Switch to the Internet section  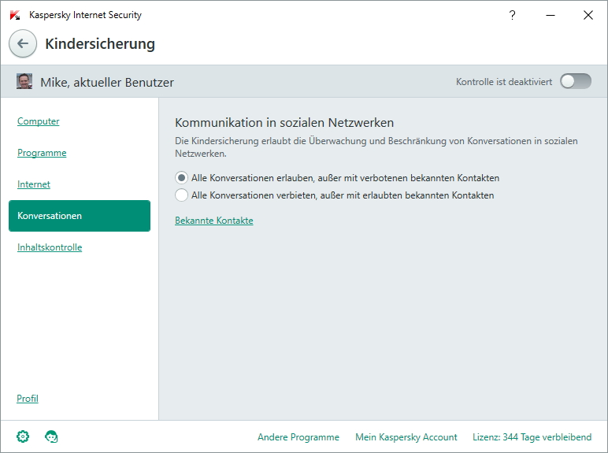pyautogui.click(x=34, y=184)
